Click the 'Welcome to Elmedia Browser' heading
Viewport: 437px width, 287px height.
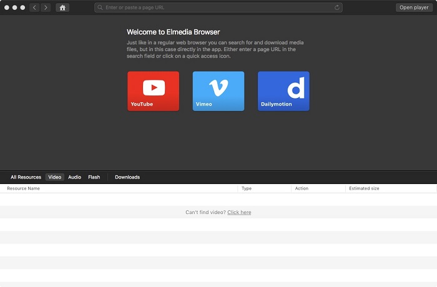(x=173, y=32)
